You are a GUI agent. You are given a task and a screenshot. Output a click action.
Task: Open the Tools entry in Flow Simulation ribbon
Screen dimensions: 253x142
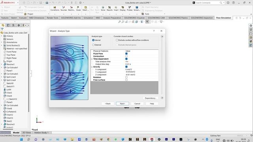145,14
